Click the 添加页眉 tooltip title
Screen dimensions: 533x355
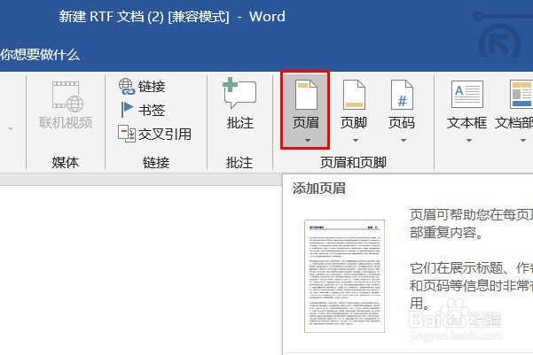click(319, 189)
